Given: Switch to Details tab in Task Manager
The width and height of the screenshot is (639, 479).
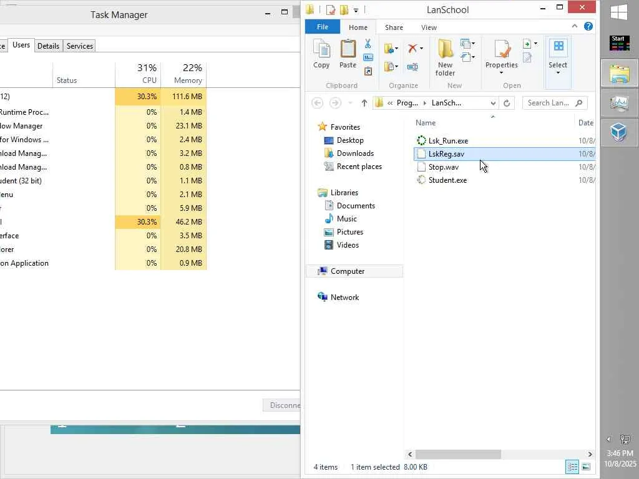Looking at the screenshot, I should [x=48, y=46].
